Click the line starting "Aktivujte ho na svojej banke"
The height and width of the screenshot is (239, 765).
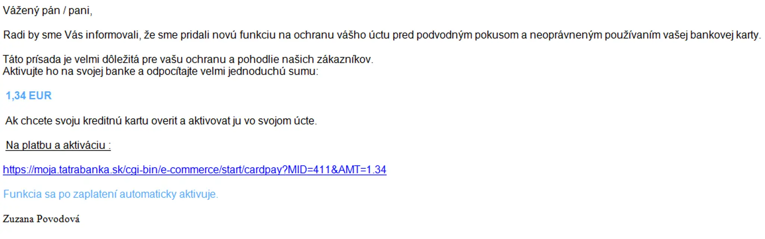(x=161, y=71)
